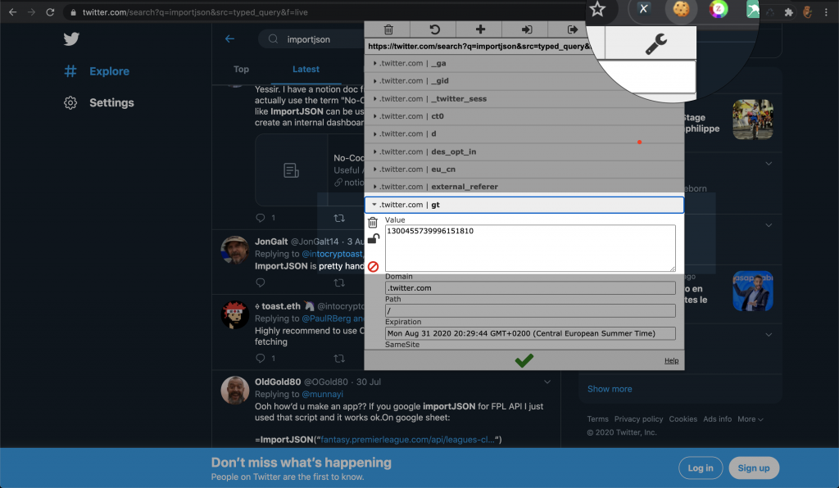Click the Settings gear icon in sidebar
This screenshot has height=488, width=839.
pyautogui.click(x=70, y=102)
